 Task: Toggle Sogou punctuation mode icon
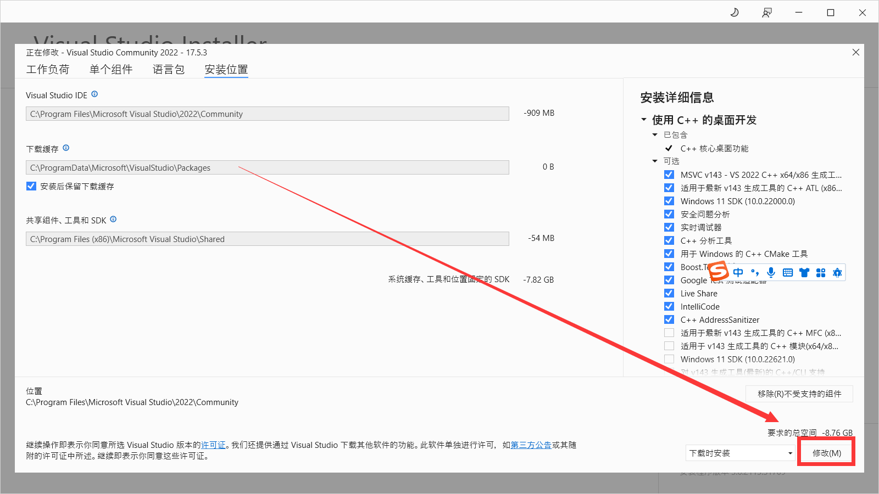tap(755, 272)
